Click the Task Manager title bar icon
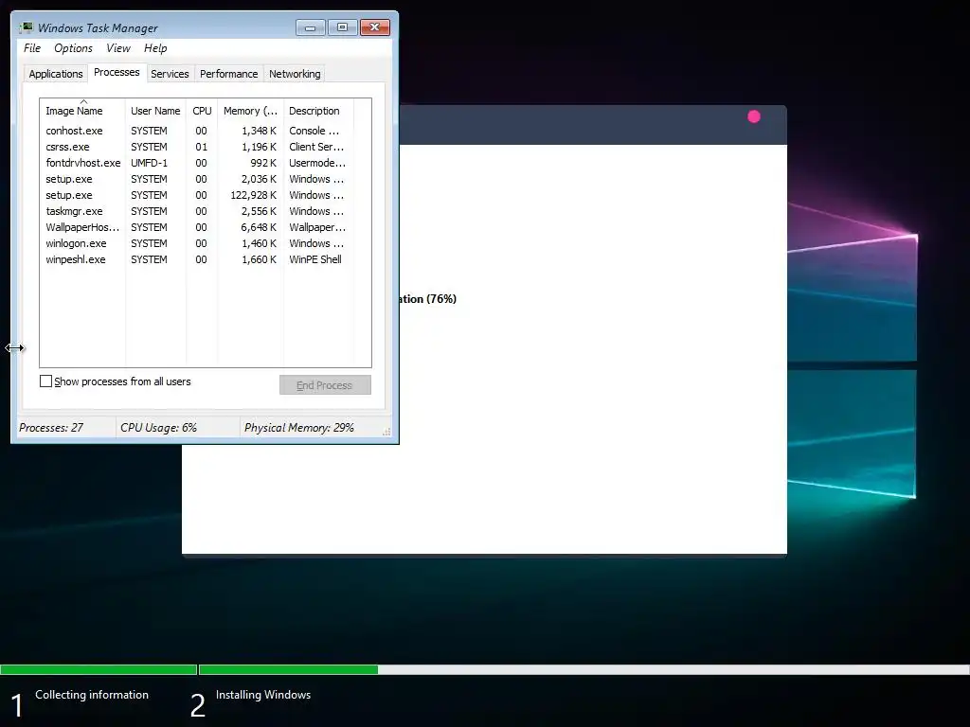This screenshot has width=970, height=727. tap(26, 27)
